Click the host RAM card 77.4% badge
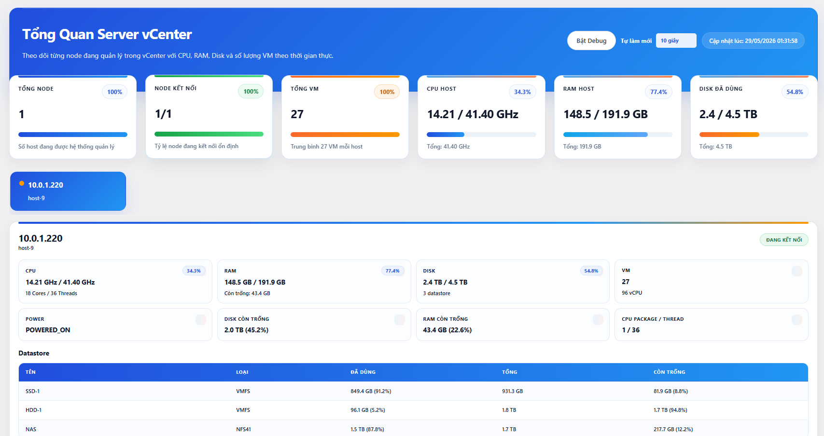Image resolution: width=824 pixels, height=436 pixels. 392,271
